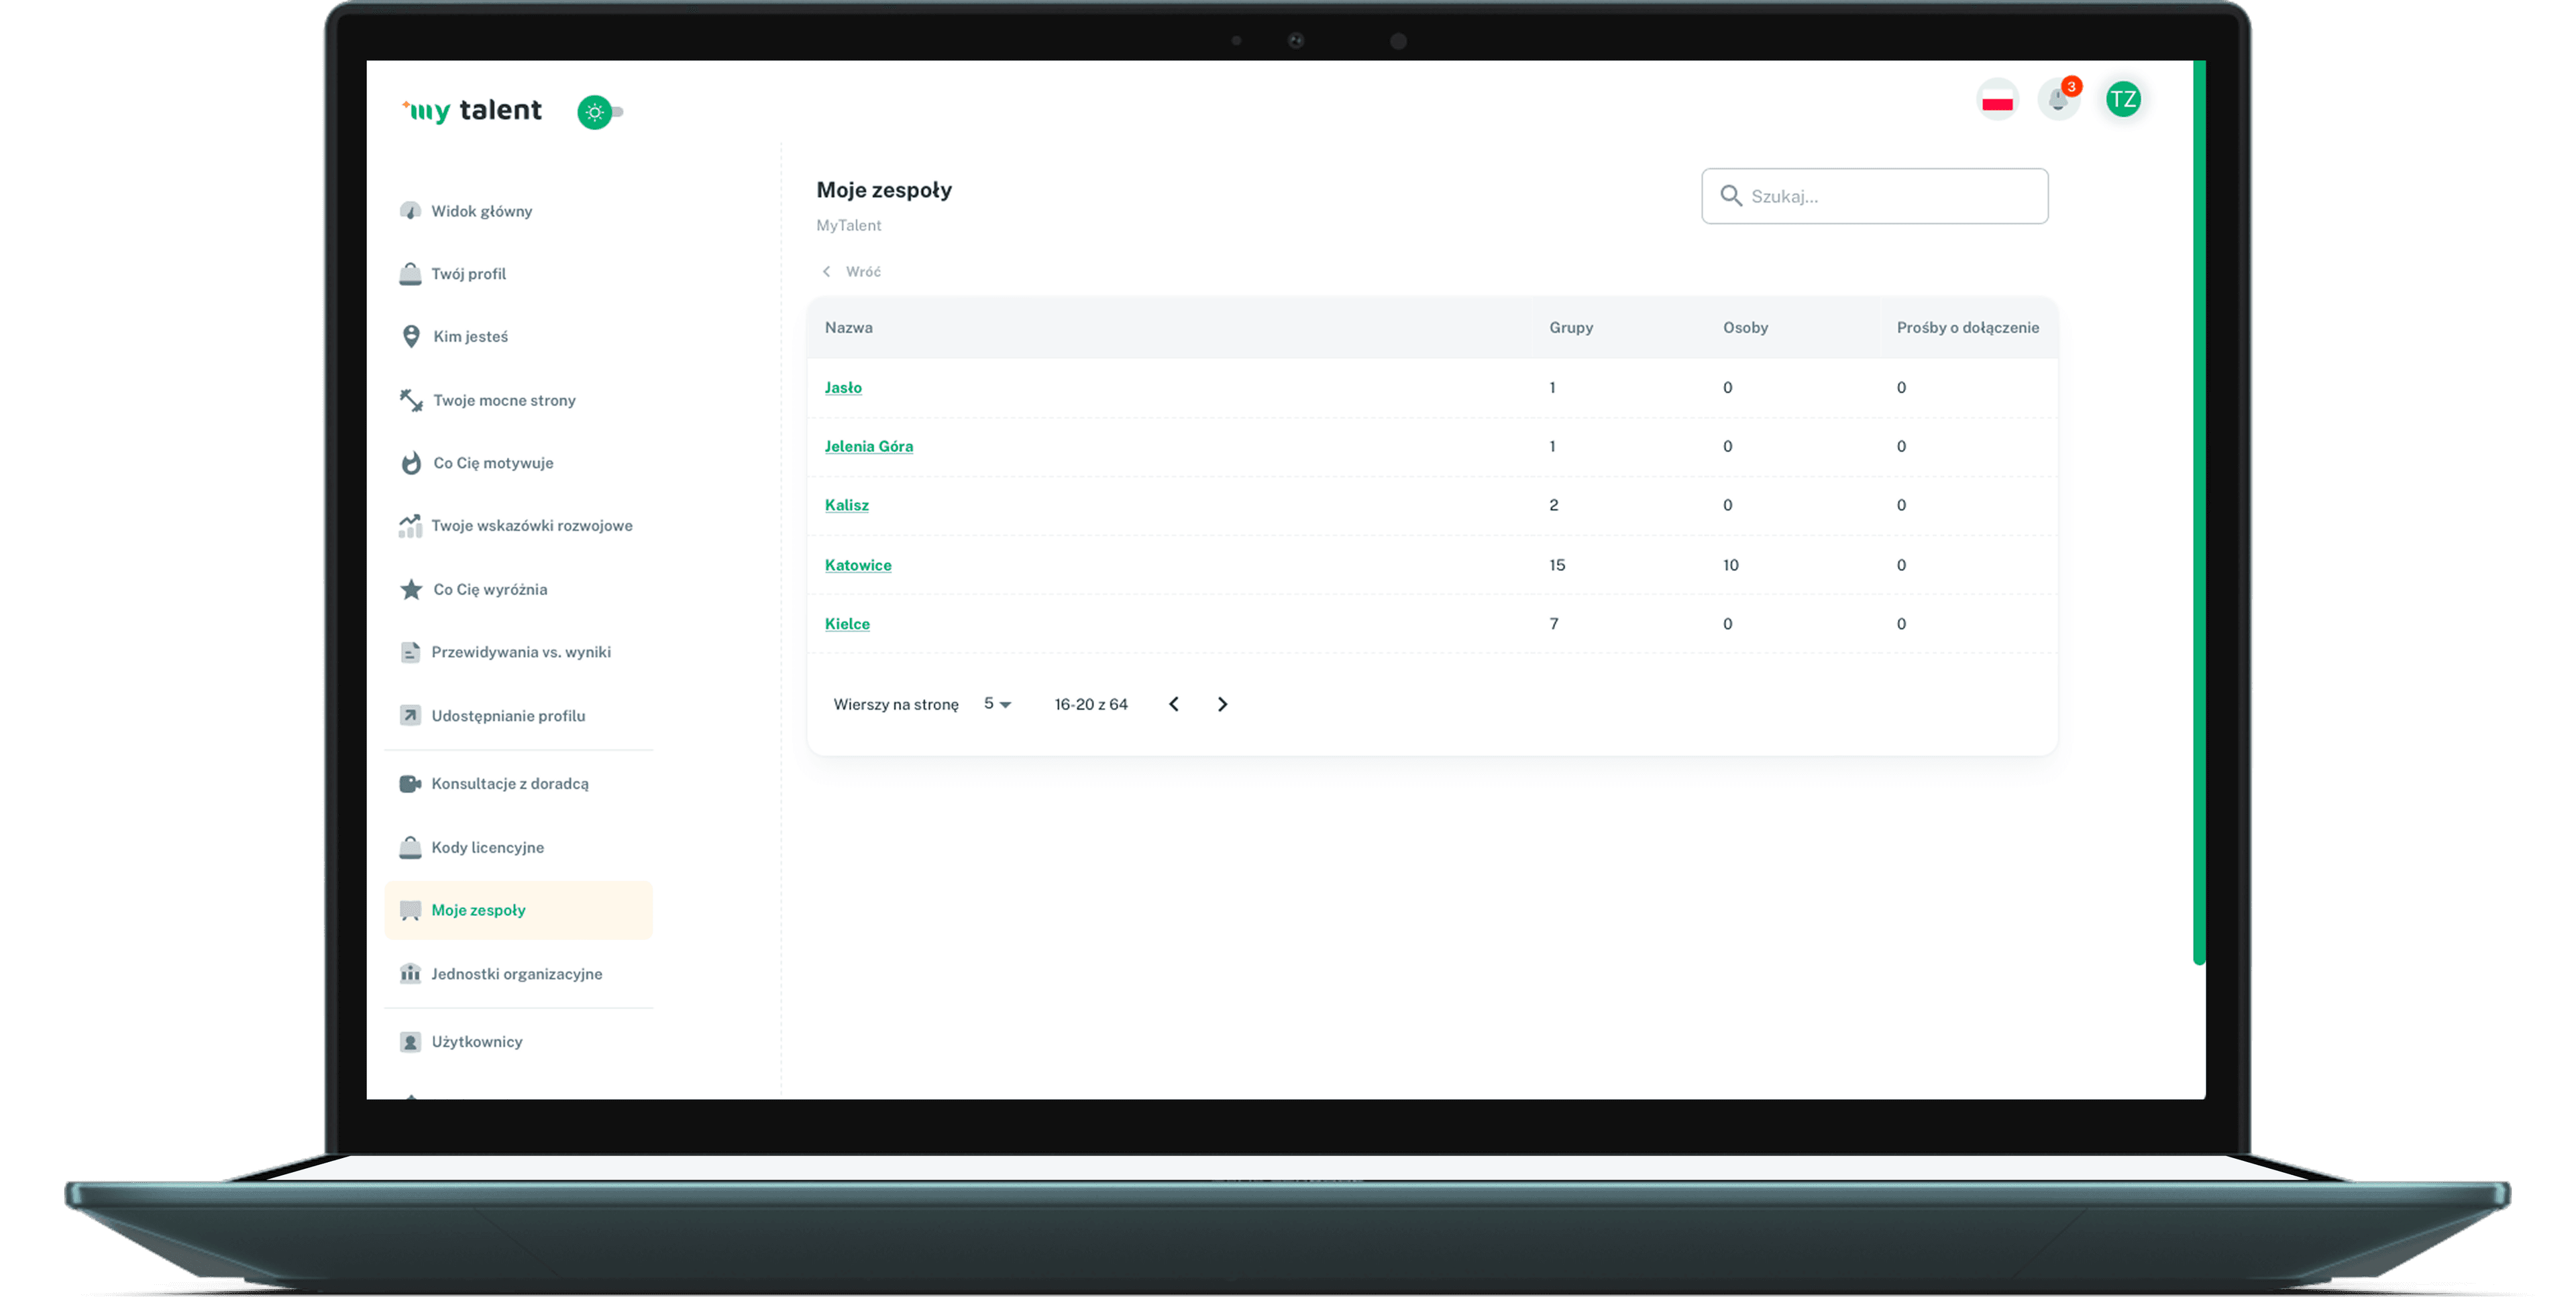This screenshot has width=2576, height=1297.
Task: Click the flame icon for Co Cię motywuje
Action: tap(411, 463)
